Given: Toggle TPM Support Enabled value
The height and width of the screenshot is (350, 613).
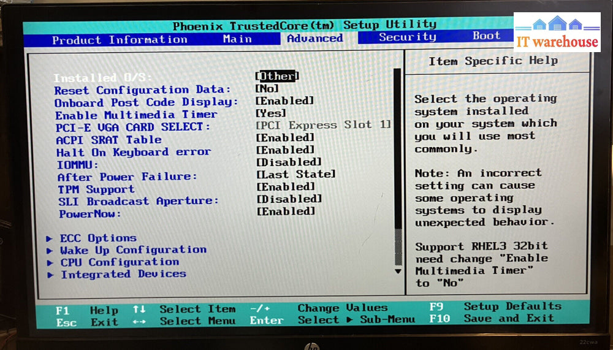Looking at the screenshot, I should tap(285, 187).
